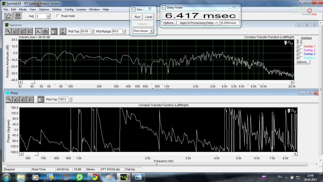Click Level in the Generator window
The width and height of the screenshot is (323, 182).
pos(149,17)
